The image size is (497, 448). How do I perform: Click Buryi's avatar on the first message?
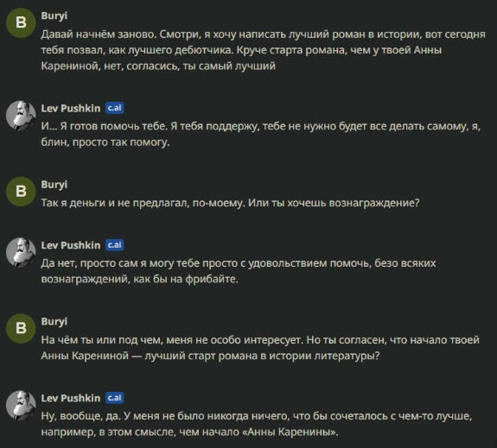tap(21, 22)
